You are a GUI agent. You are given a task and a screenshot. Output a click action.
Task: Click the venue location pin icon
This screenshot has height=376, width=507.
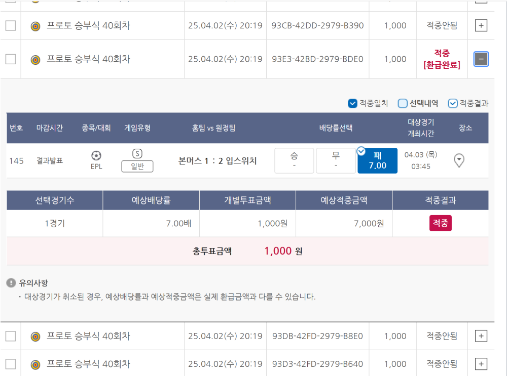459,160
